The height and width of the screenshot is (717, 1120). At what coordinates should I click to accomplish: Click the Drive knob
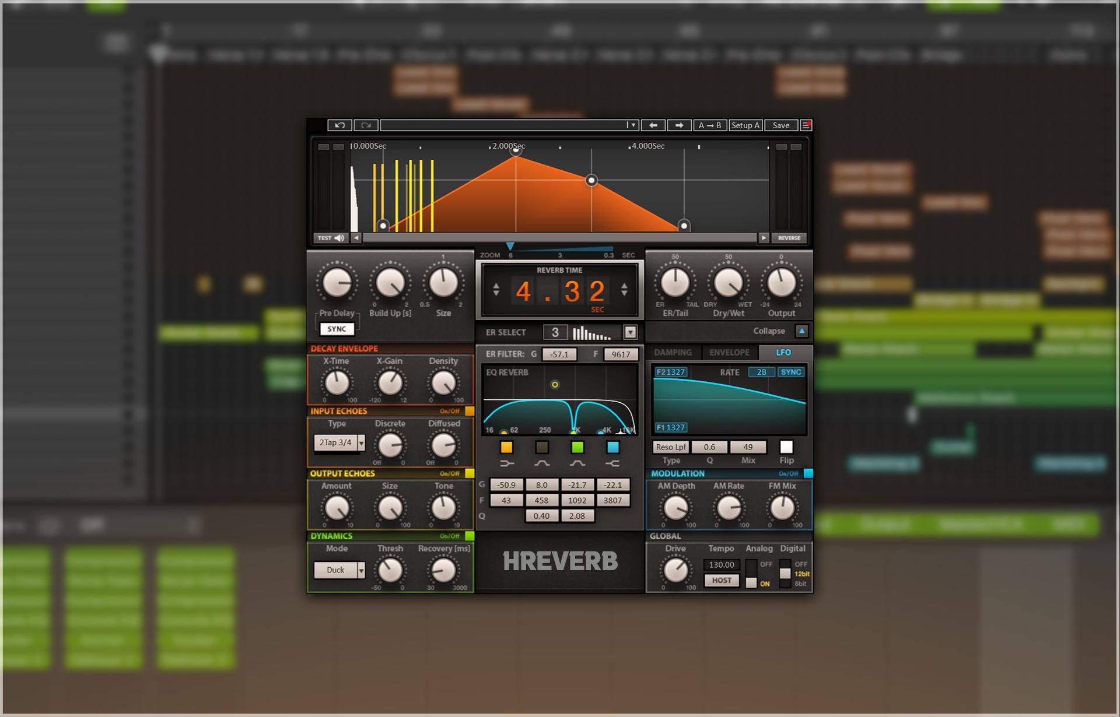point(675,570)
